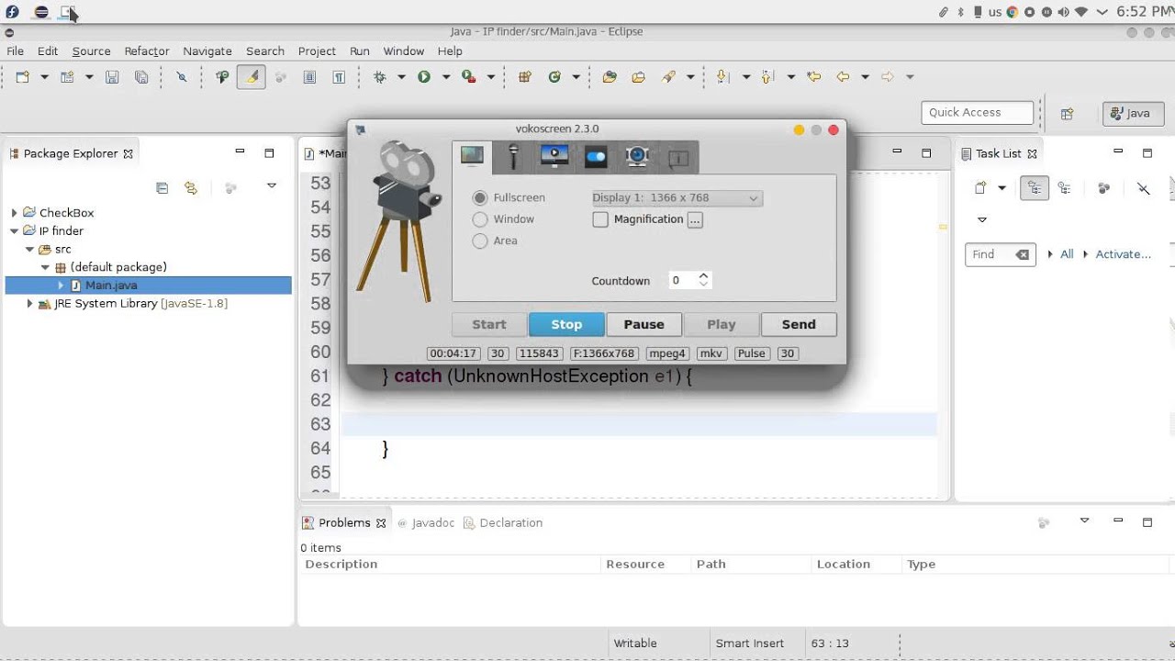Click Fedora logo in top panel
The width and height of the screenshot is (1175, 661).
(13, 12)
